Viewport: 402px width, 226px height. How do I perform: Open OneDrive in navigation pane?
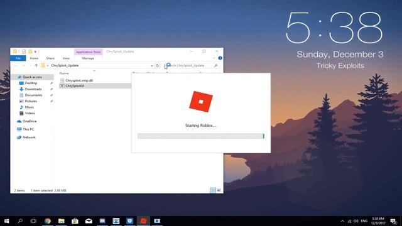coord(30,121)
